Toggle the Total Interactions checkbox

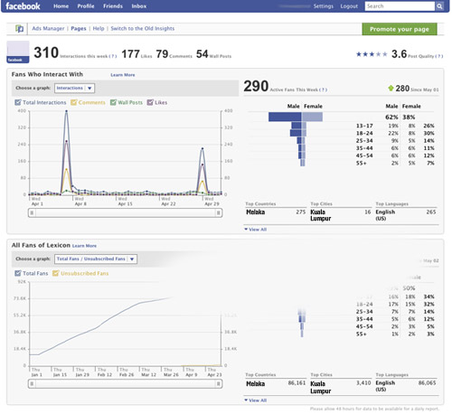click(x=18, y=102)
